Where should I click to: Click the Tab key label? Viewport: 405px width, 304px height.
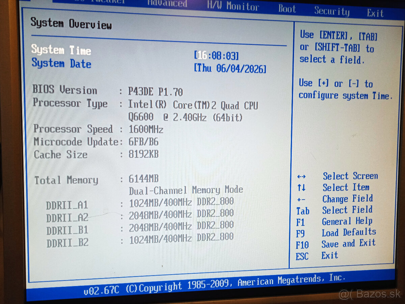click(x=303, y=211)
